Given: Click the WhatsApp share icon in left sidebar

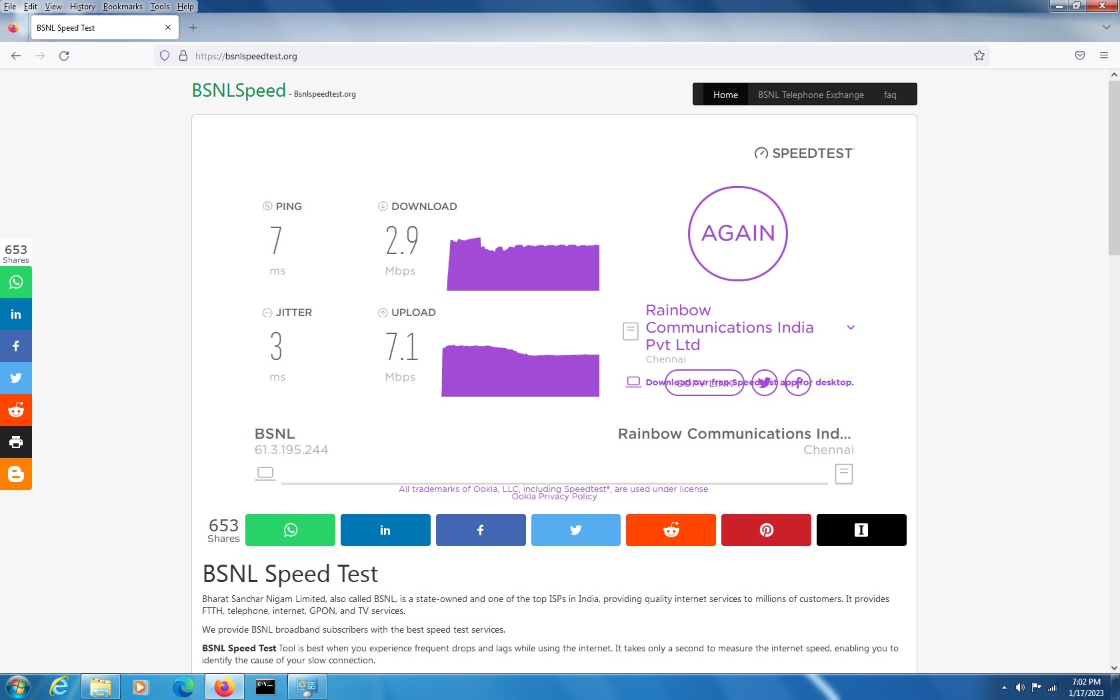Looking at the screenshot, I should (x=16, y=282).
